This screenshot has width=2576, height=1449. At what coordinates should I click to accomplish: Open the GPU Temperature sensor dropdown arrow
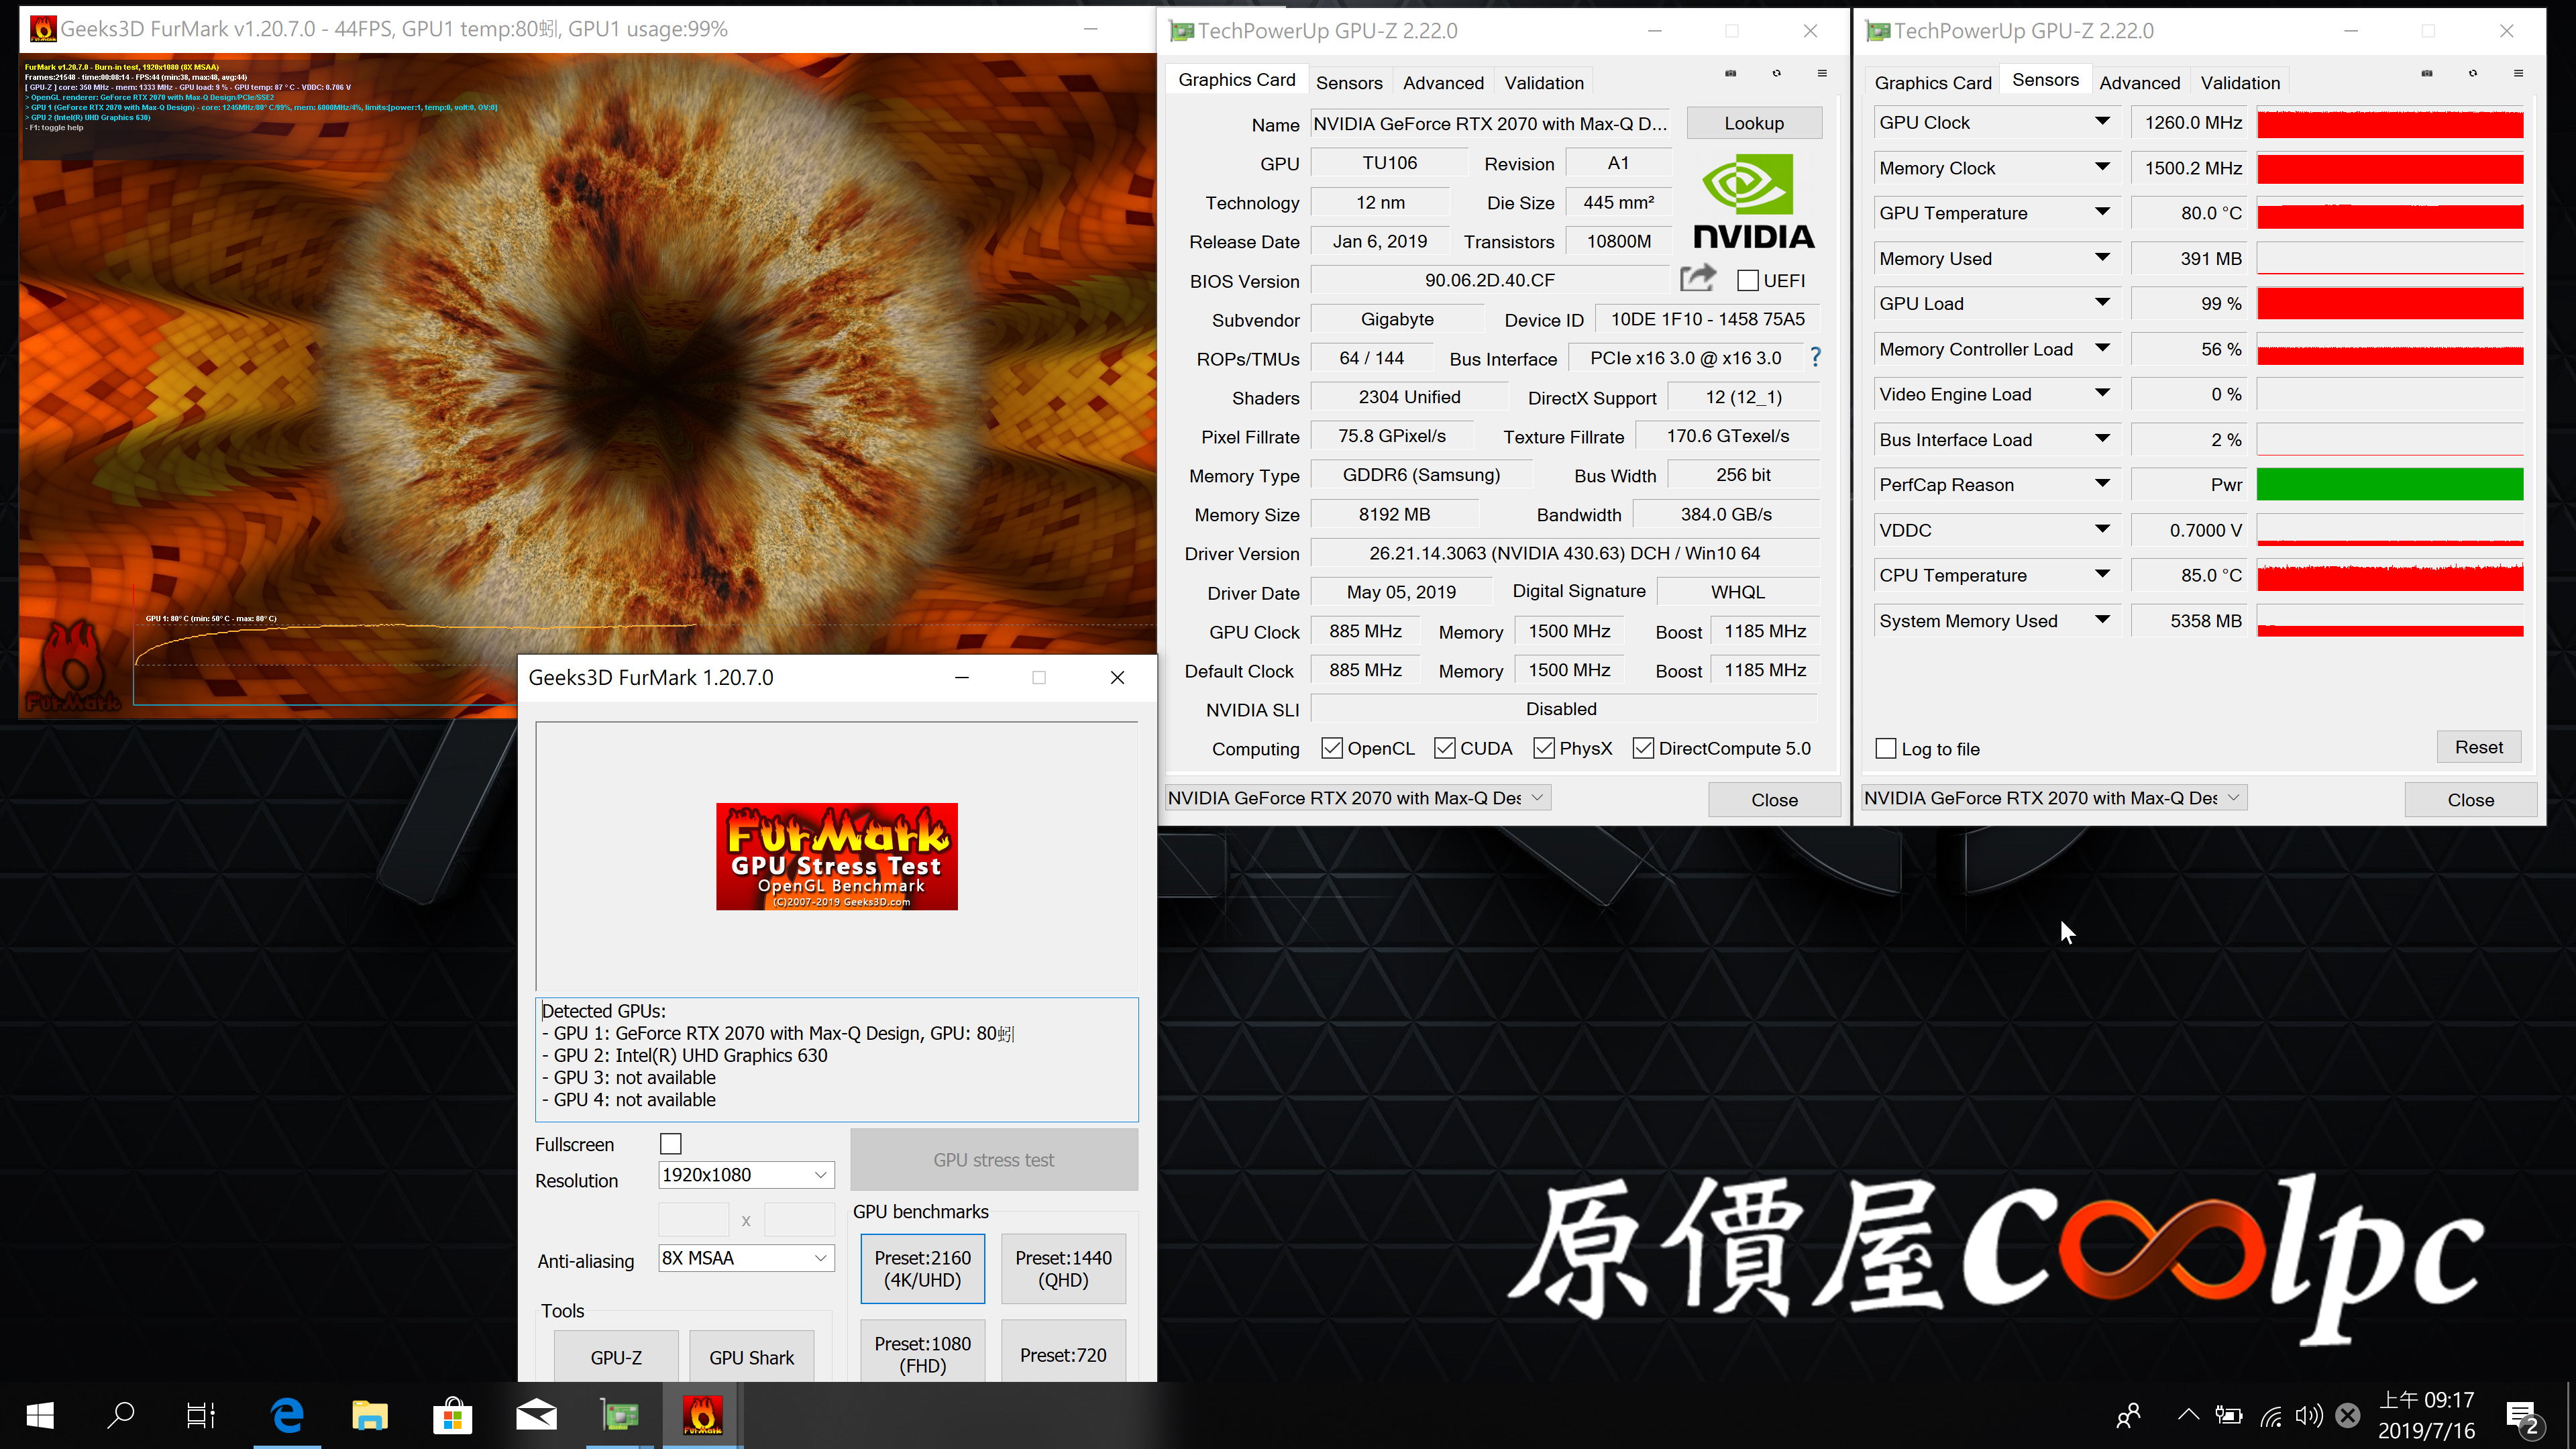pos(2102,212)
